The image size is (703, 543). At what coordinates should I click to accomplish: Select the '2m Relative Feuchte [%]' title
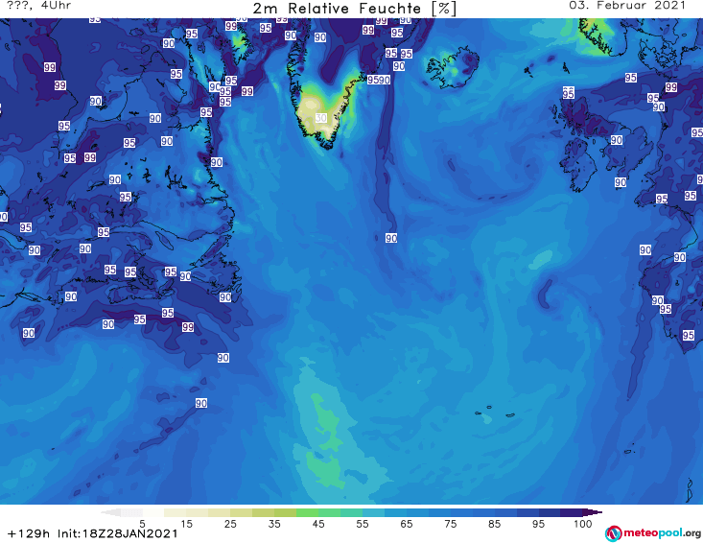click(354, 9)
